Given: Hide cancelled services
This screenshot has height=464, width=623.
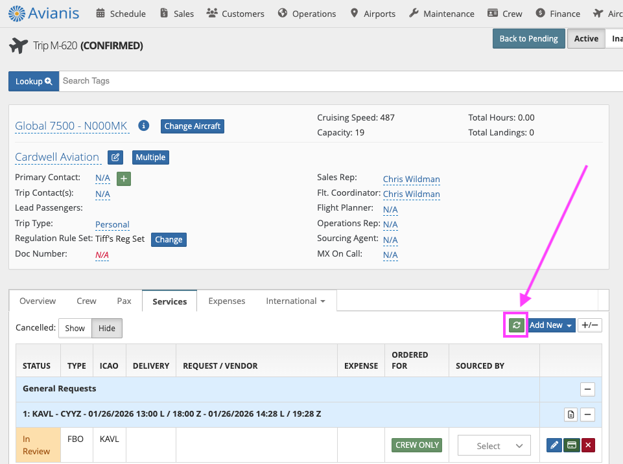Looking at the screenshot, I should [106, 328].
